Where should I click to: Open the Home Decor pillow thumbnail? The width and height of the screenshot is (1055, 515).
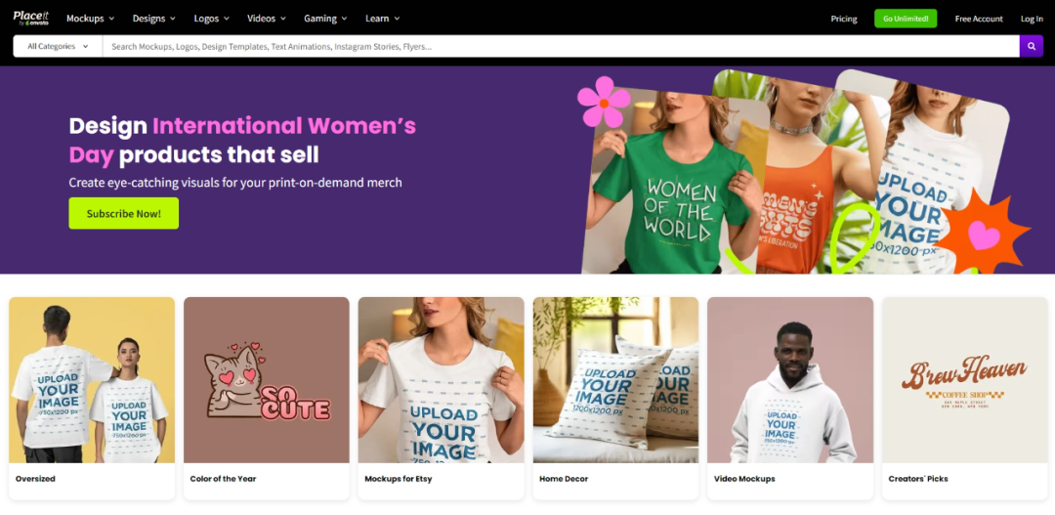[x=615, y=380]
